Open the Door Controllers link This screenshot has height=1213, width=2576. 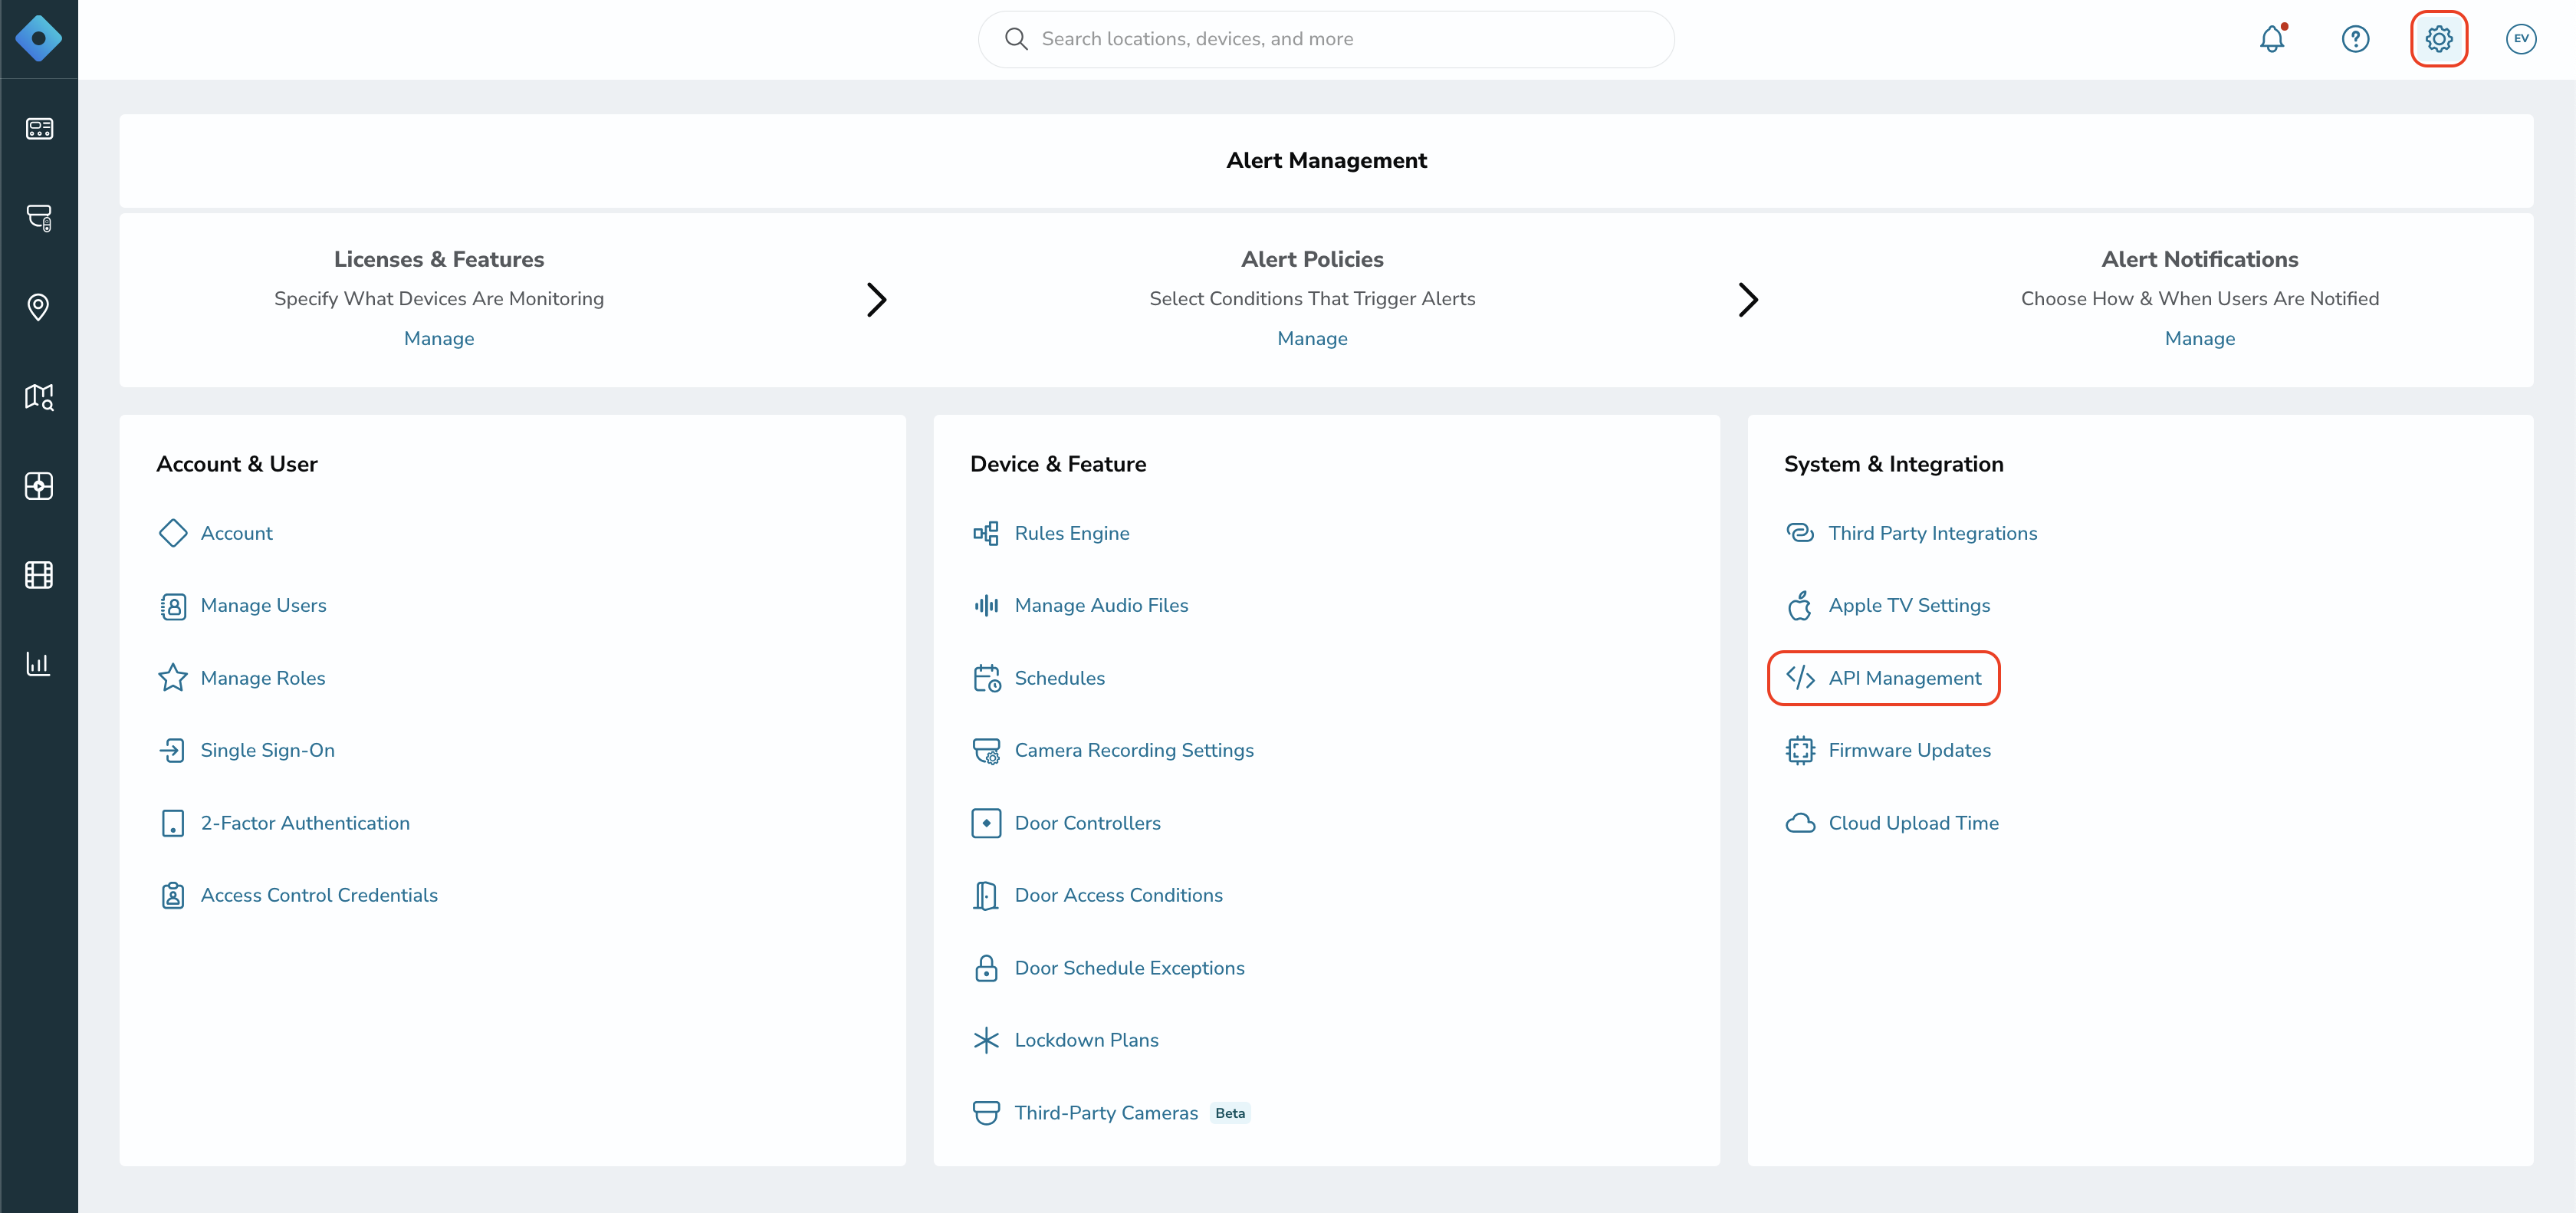(1087, 823)
